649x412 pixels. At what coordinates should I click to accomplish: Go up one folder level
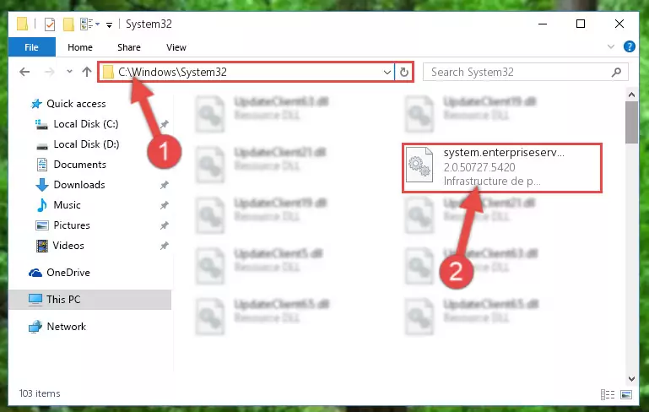[x=87, y=72]
